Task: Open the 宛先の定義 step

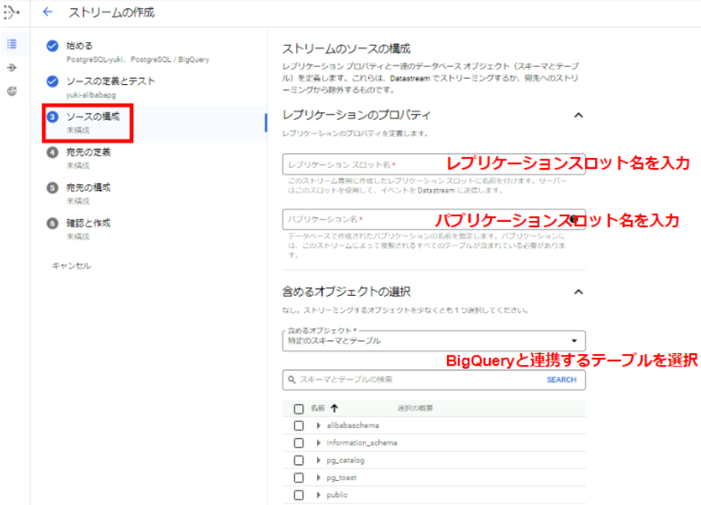Action: click(x=88, y=153)
